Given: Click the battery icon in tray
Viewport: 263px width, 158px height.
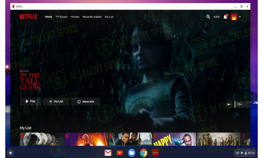Looking at the screenshot, I should click(246, 153).
